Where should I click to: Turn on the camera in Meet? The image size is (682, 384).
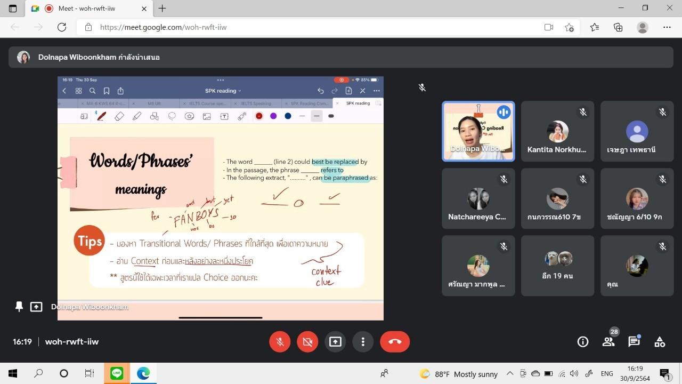coord(307,342)
